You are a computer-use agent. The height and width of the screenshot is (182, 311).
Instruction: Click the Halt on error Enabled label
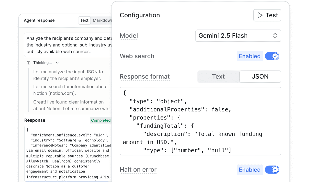(250, 170)
